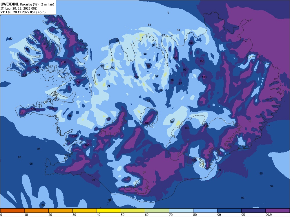Select the pale blue 70–80 legend swatch
290x217 pixels.
tap(181, 211)
